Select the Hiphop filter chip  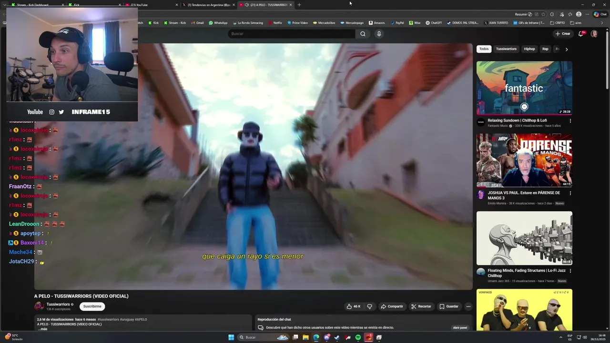tap(529, 49)
